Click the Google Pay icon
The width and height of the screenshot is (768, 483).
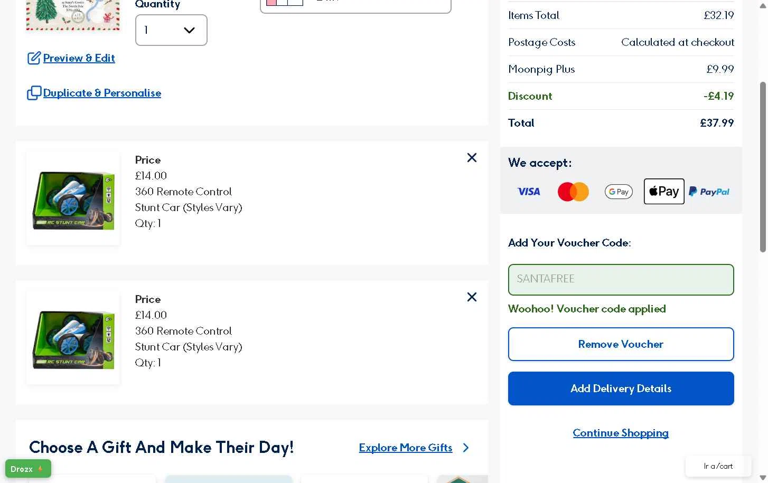pos(619,192)
